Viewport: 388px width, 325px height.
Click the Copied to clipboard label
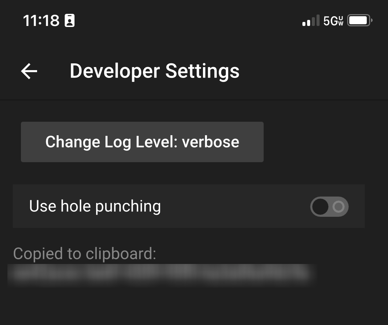85,254
